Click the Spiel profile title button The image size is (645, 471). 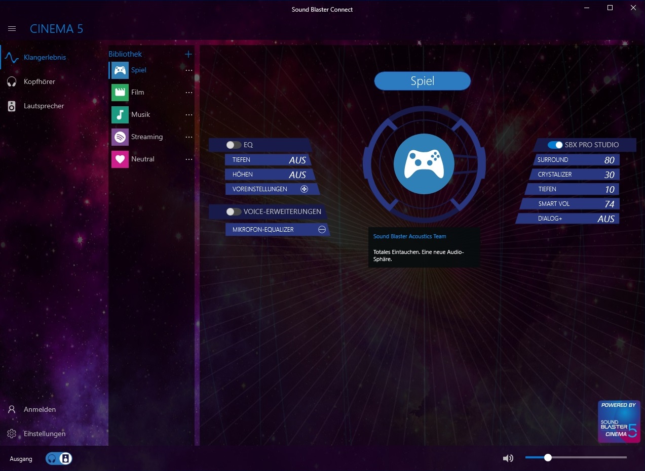click(423, 81)
